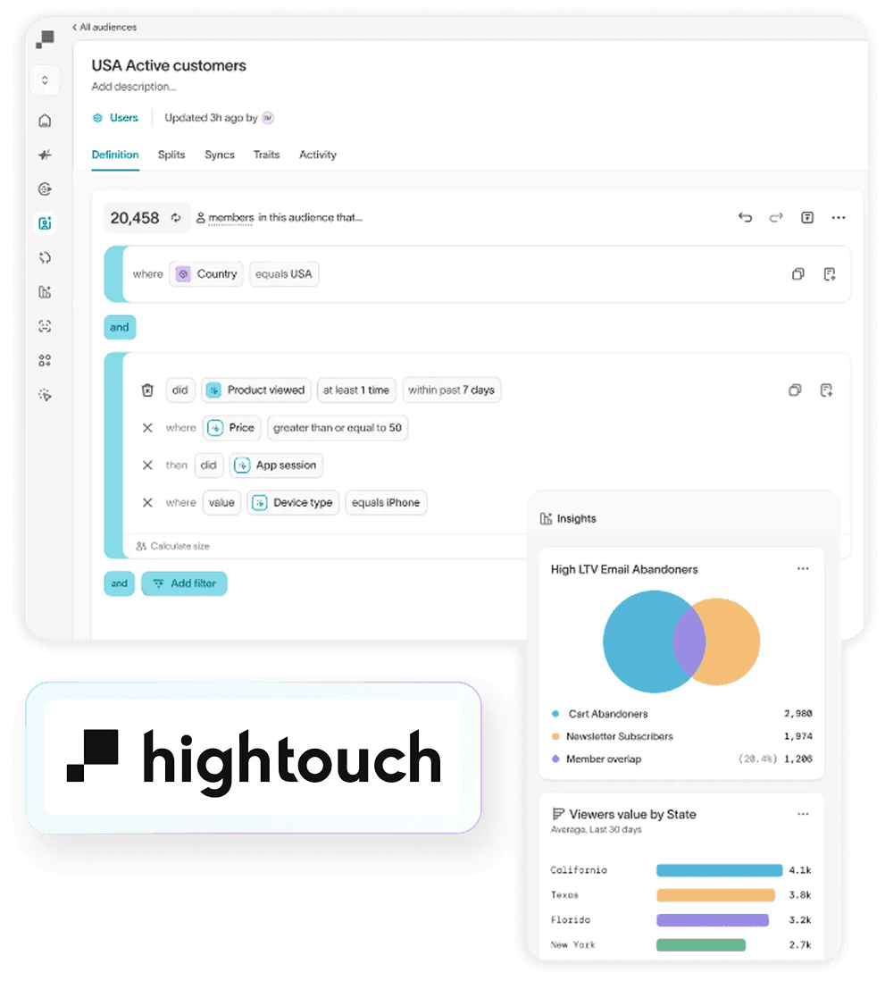Open the Price property dropdown
Screen dimensions: 885x981
point(231,428)
